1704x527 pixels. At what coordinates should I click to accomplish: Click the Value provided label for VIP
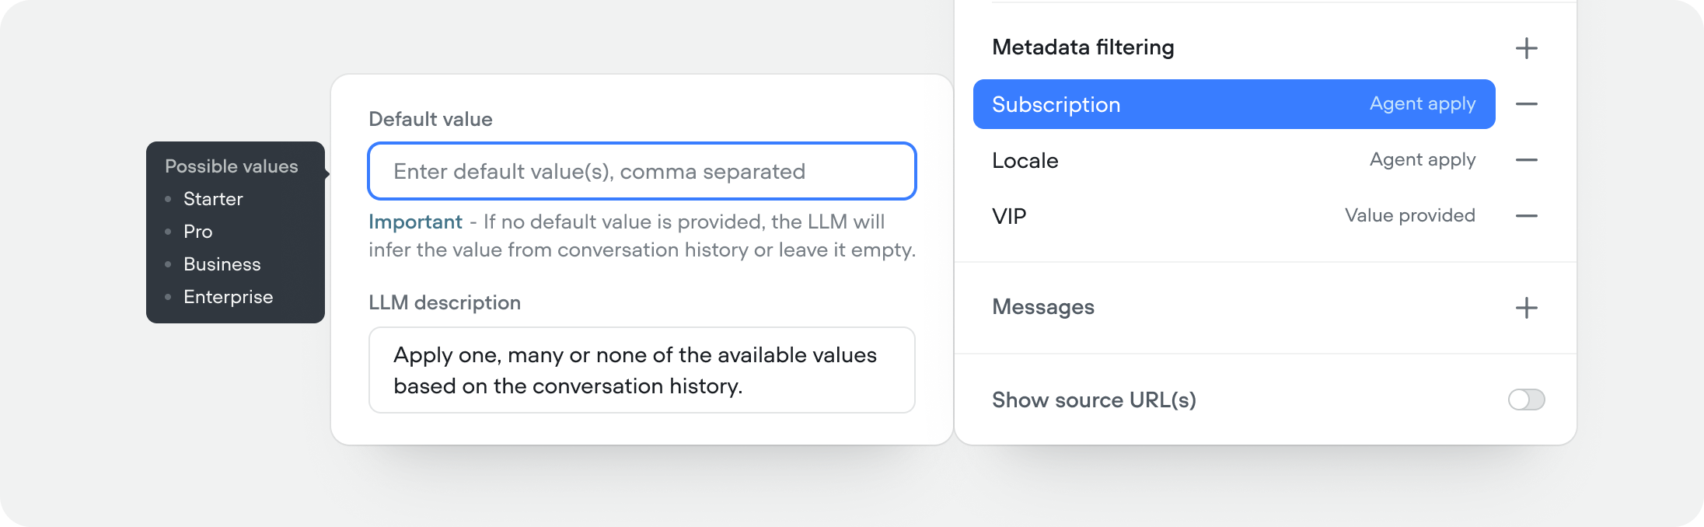point(1409,215)
